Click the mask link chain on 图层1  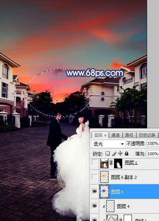click(x=111, y=163)
